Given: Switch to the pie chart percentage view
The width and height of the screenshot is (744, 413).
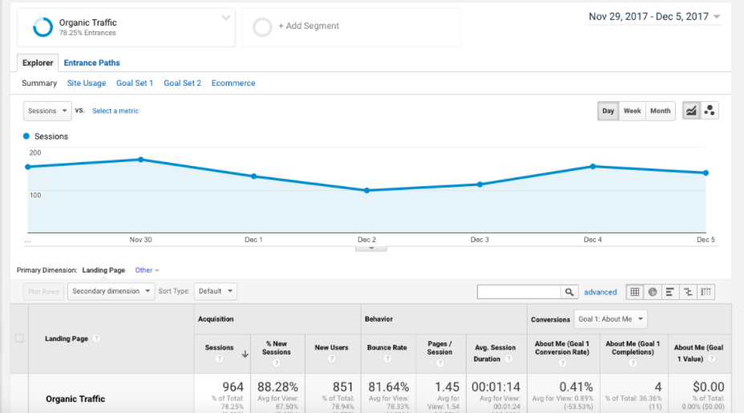Looking at the screenshot, I should (653, 292).
